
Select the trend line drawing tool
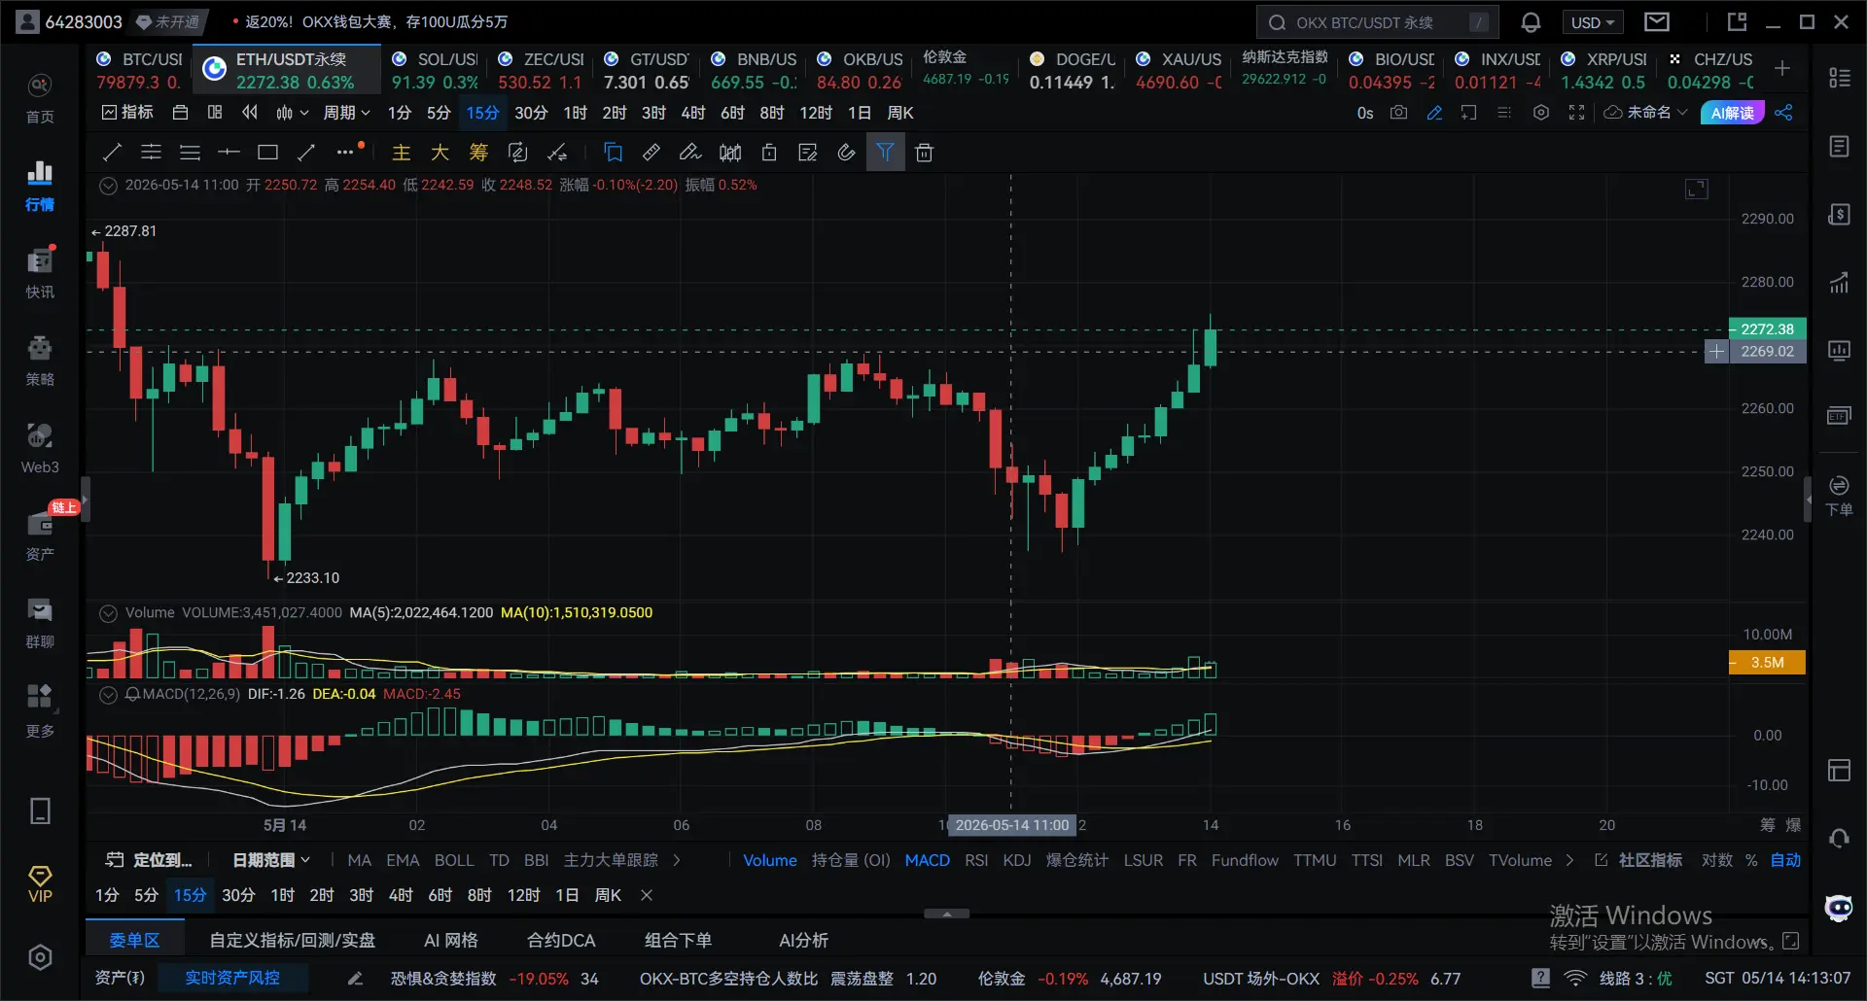(x=112, y=152)
